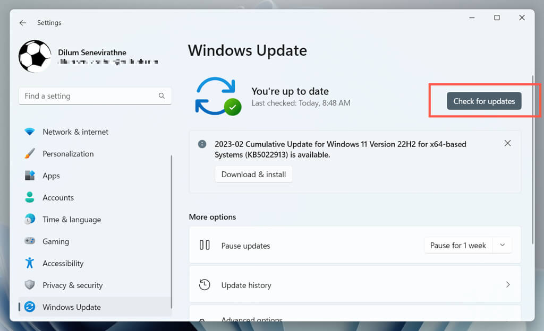Click the More options heading

tap(212, 217)
